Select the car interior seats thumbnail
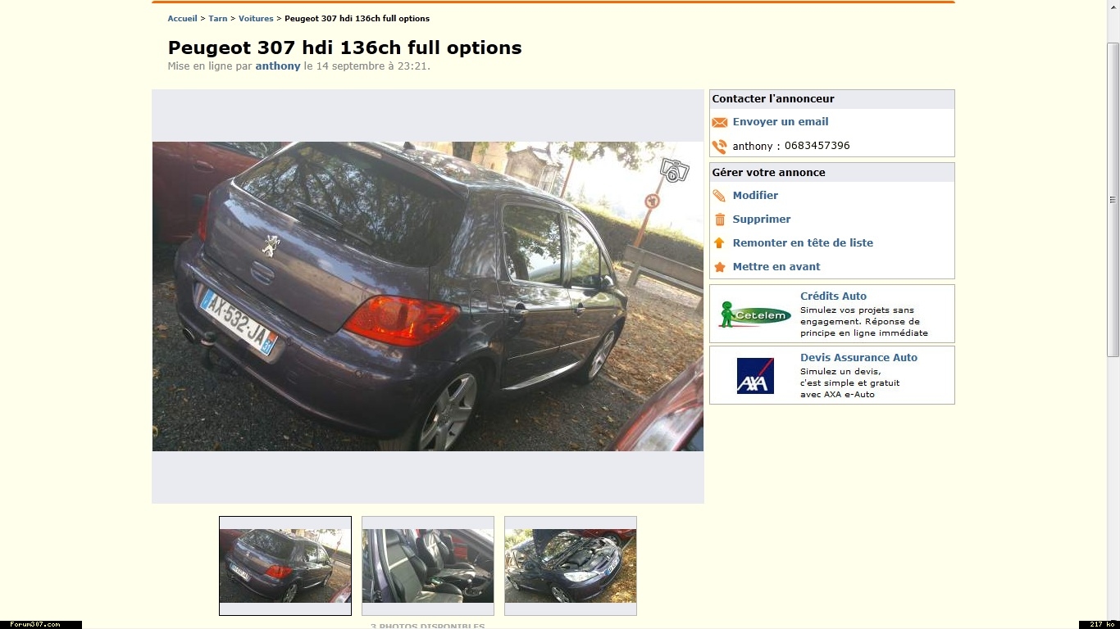Screen dimensions: 1120x629 (x=428, y=566)
